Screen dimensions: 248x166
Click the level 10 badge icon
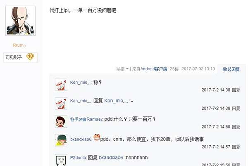coord(30,57)
